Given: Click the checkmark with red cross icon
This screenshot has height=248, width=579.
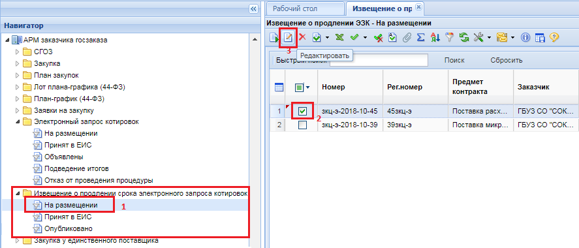Looking at the screenshot, I should [378, 37].
